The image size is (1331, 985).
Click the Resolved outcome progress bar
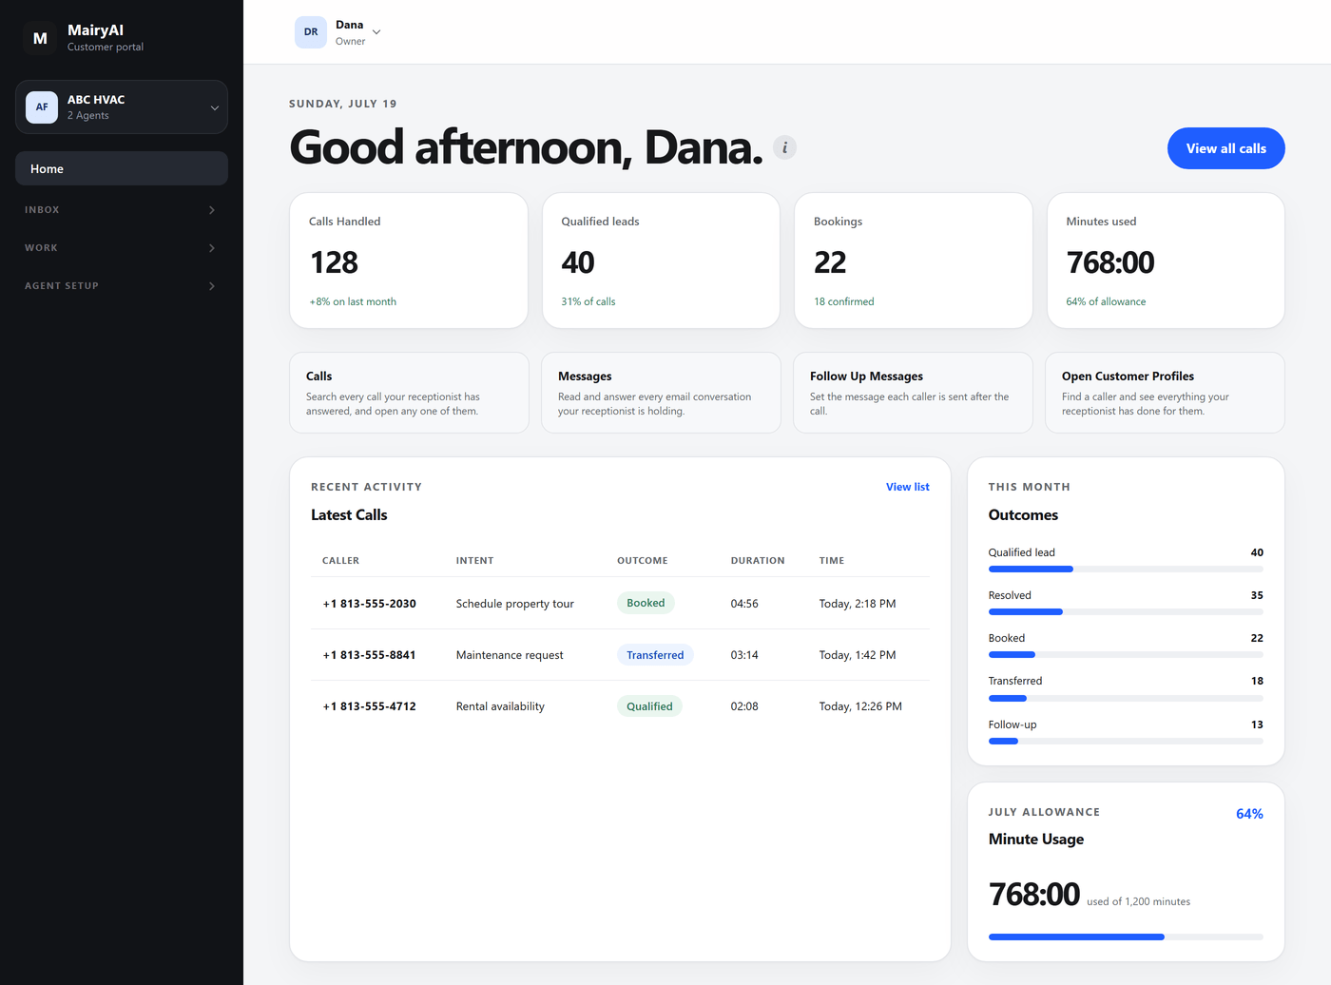click(x=1126, y=612)
